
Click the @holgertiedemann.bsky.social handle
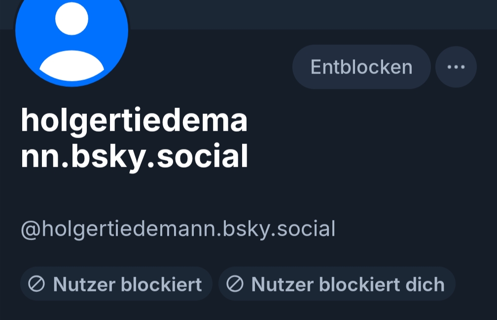coord(178,229)
